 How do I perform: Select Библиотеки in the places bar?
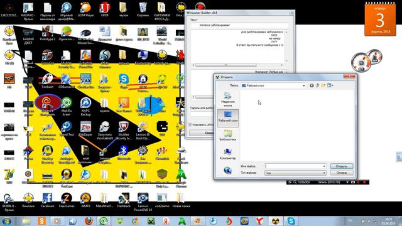pyautogui.click(x=227, y=136)
